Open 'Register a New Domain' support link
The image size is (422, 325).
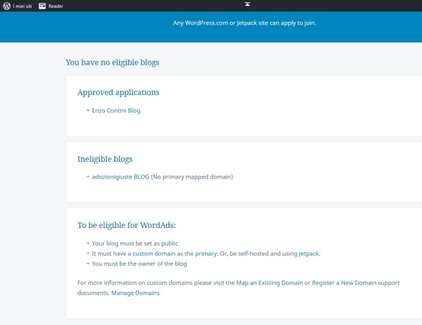[x=344, y=282]
